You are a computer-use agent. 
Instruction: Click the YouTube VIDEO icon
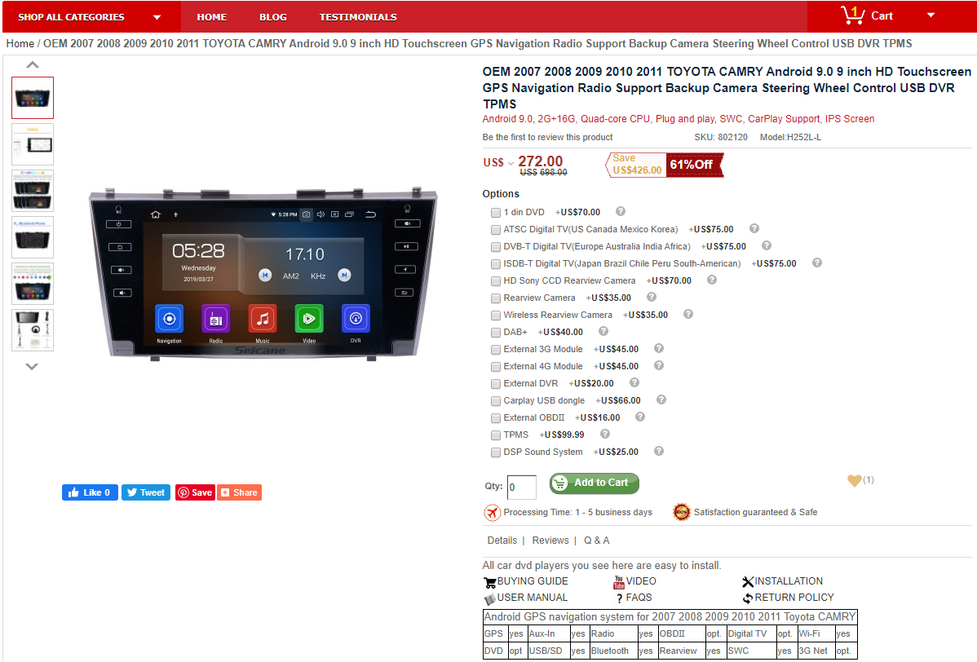tap(619, 582)
